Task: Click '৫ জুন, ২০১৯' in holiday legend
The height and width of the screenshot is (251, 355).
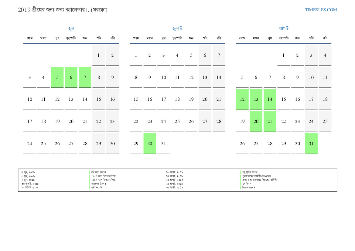Action: pos(28,172)
